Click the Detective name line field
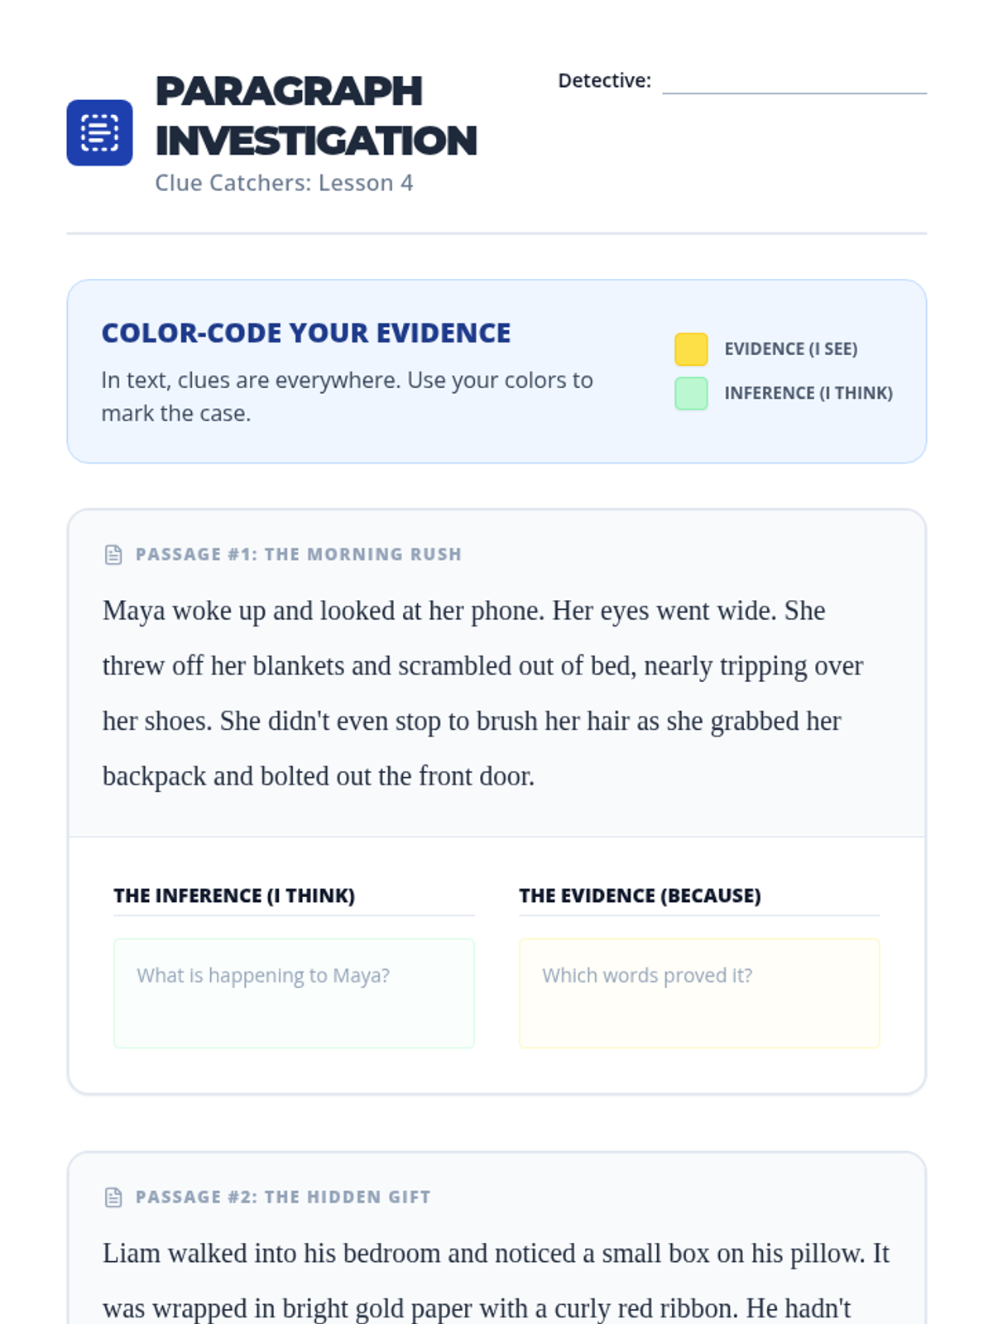 tap(794, 83)
